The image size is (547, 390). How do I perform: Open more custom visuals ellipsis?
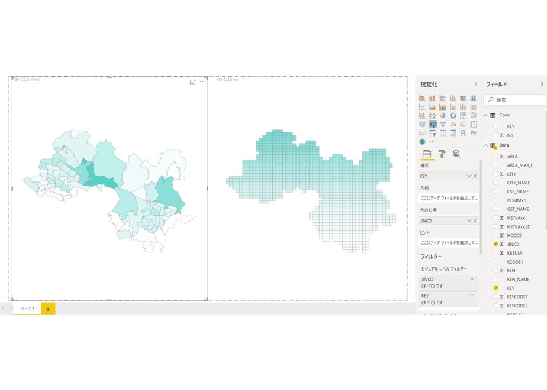(x=433, y=142)
